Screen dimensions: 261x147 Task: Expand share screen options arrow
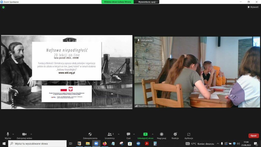(153, 134)
